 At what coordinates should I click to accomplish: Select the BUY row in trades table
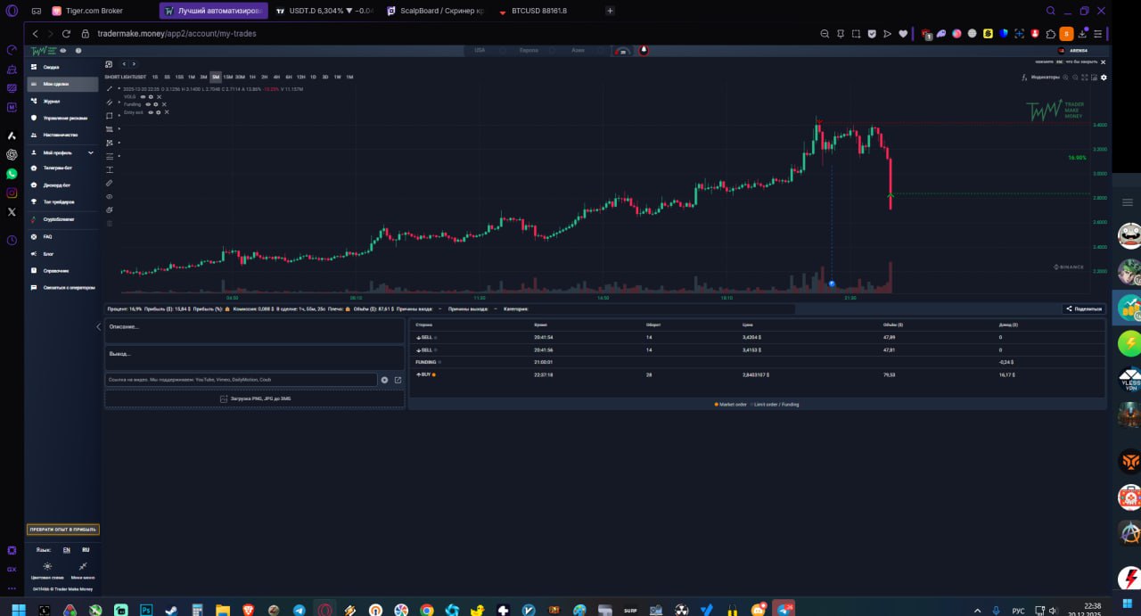click(x=757, y=374)
